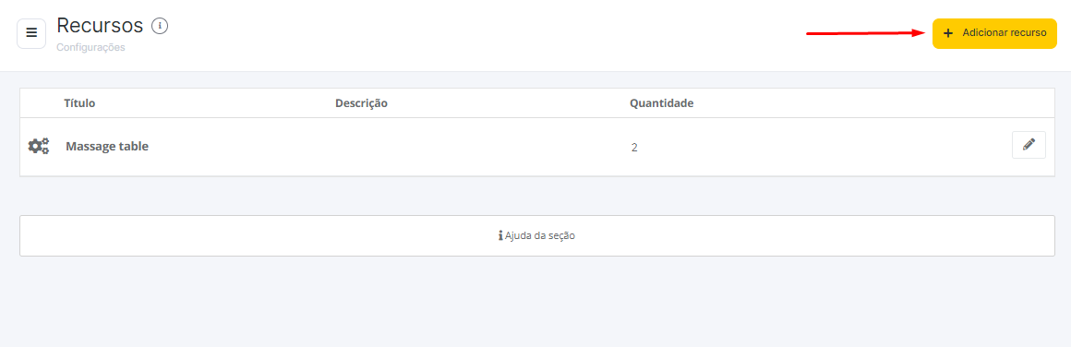Click the plus icon on the yellow button
Viewport: 1071px width, 347px height.
click(947, 33)
